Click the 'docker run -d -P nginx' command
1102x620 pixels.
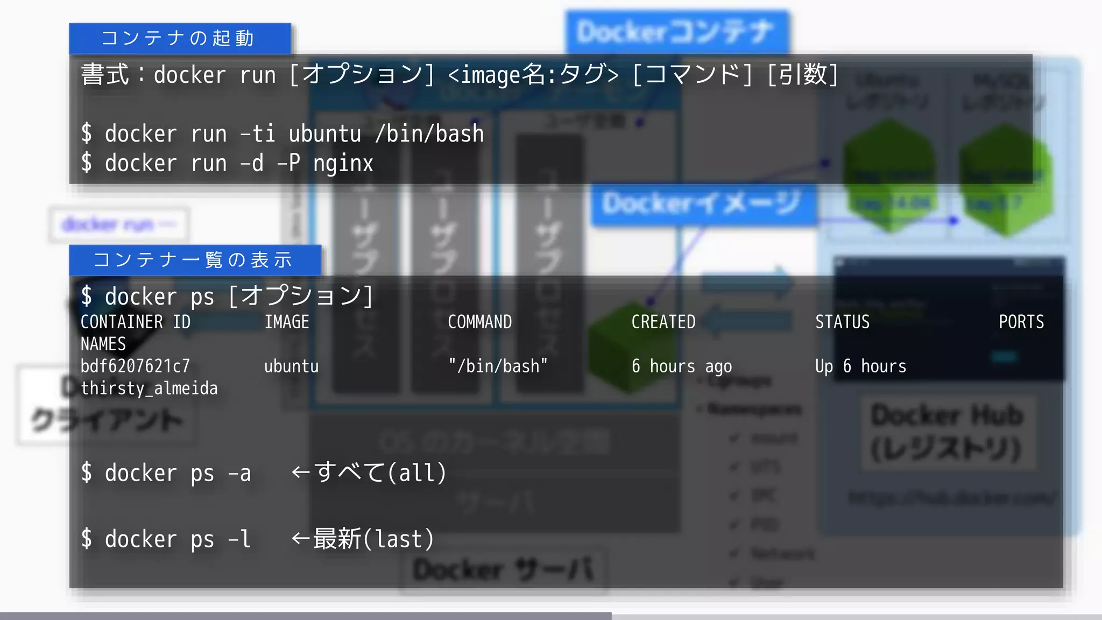[x=227, y=163]
